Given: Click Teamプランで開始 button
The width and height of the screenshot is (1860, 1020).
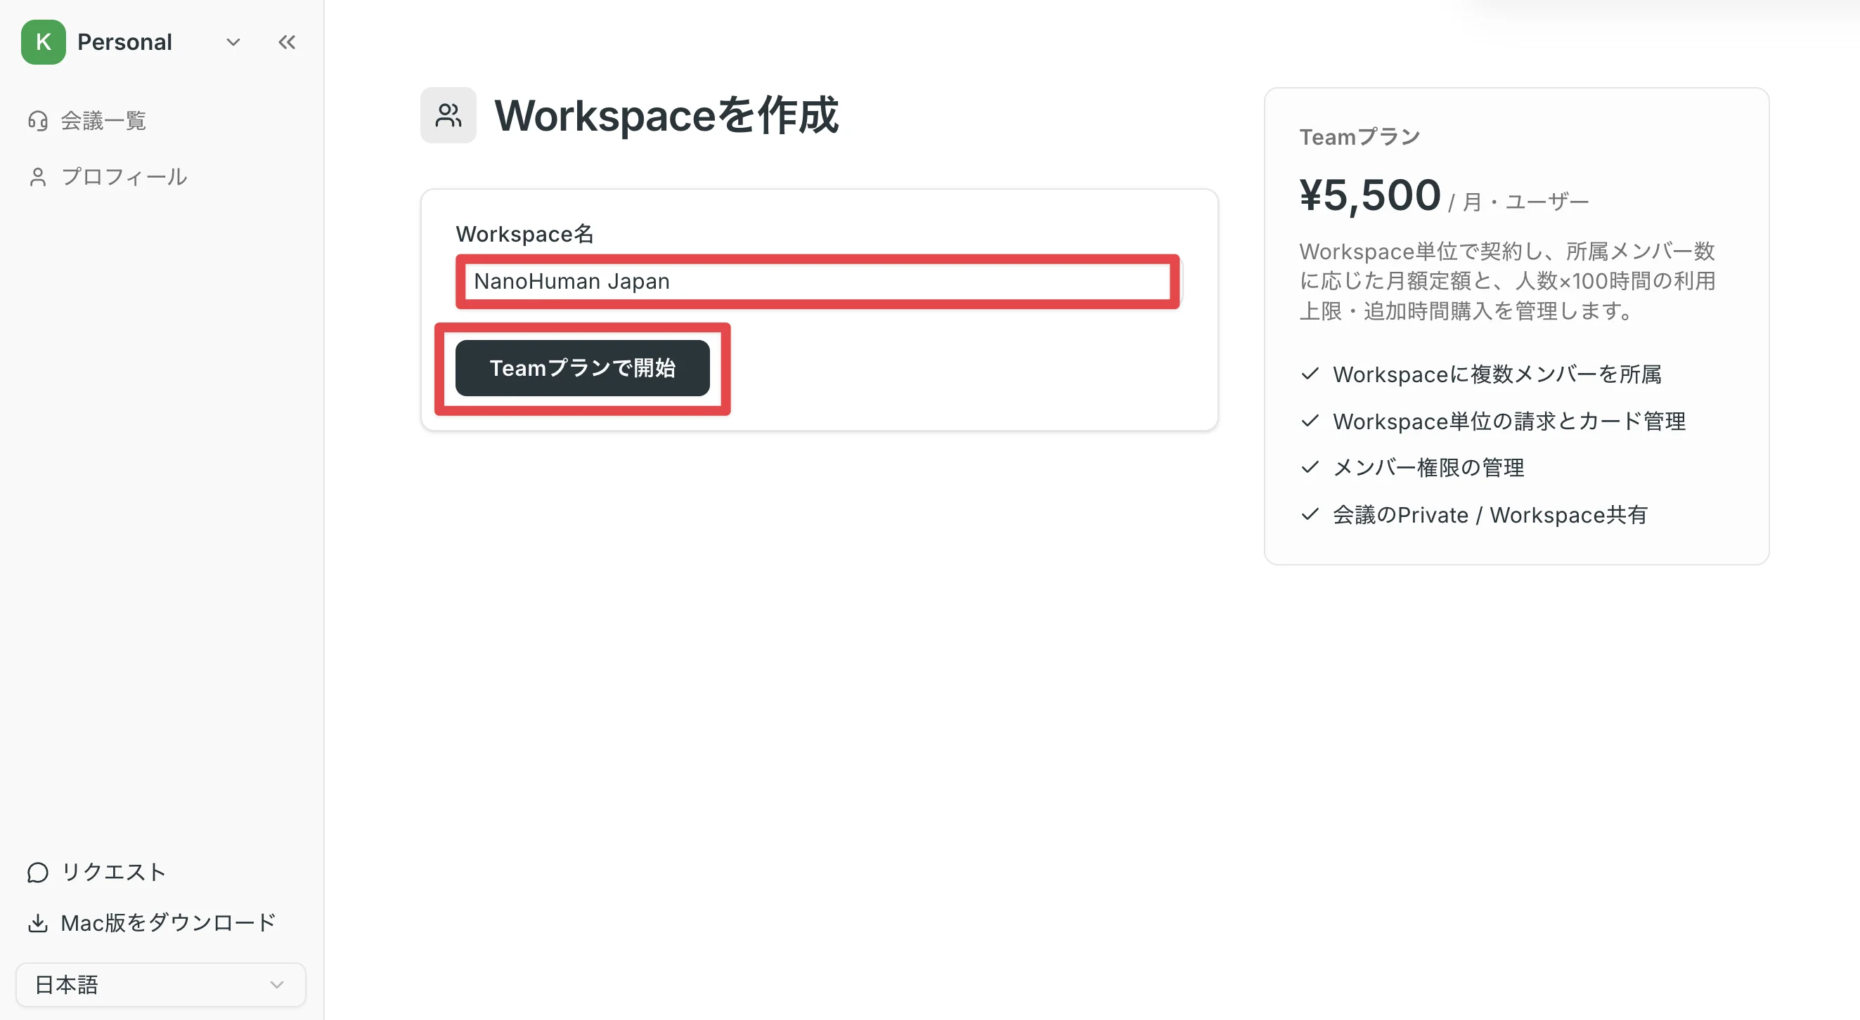Looking at the screenshot, I should [x=583, y=368].
